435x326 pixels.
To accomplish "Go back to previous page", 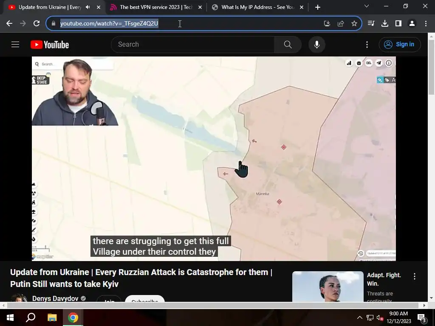I will coord(9,24).
